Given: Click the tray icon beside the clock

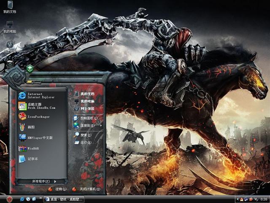Looking at the screenshot, I should tap(256, 199).
